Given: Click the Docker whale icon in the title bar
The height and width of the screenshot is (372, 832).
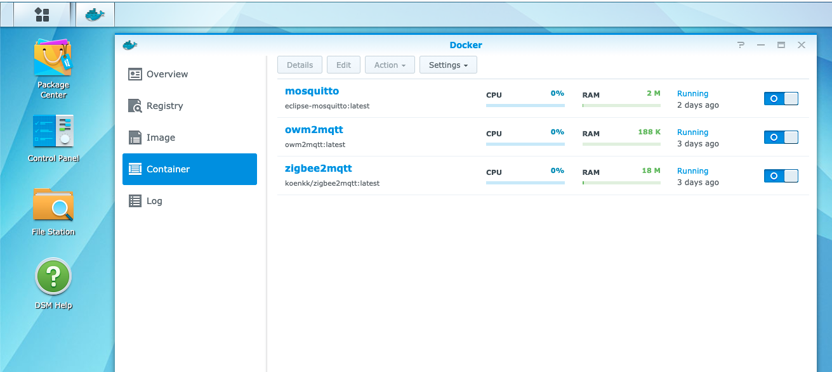Looking at the screenshot, I should pyautogui.click(x=130, y=45).
